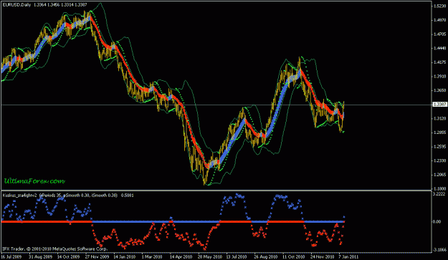Click the 1.3650 price axis label

tap(440, 90)
